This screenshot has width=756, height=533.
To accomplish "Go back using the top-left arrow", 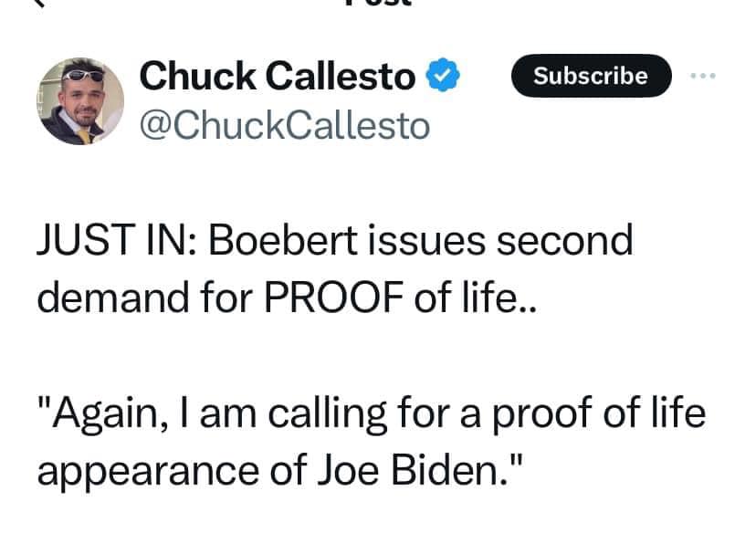I will point(40,3).
